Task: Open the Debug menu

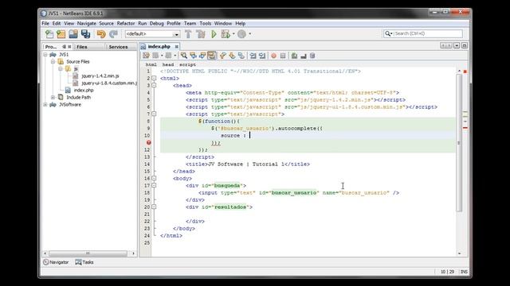Action: point(156,23)
